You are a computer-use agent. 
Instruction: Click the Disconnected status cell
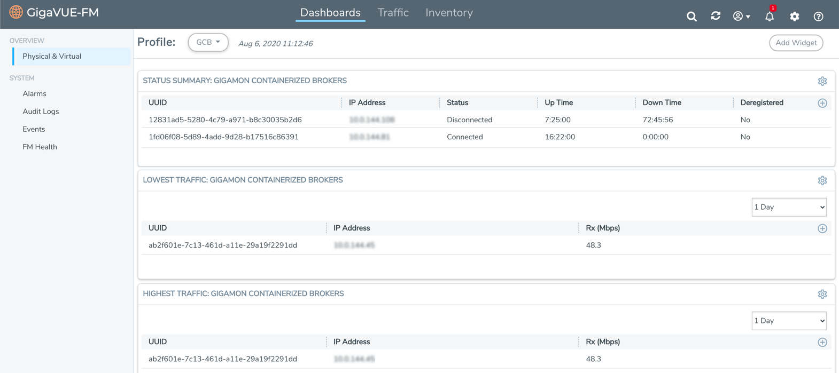pyautogui.click(x=469, y=120)
